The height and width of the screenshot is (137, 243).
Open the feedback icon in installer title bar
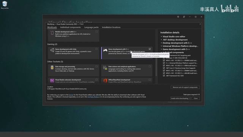(184, 17)
